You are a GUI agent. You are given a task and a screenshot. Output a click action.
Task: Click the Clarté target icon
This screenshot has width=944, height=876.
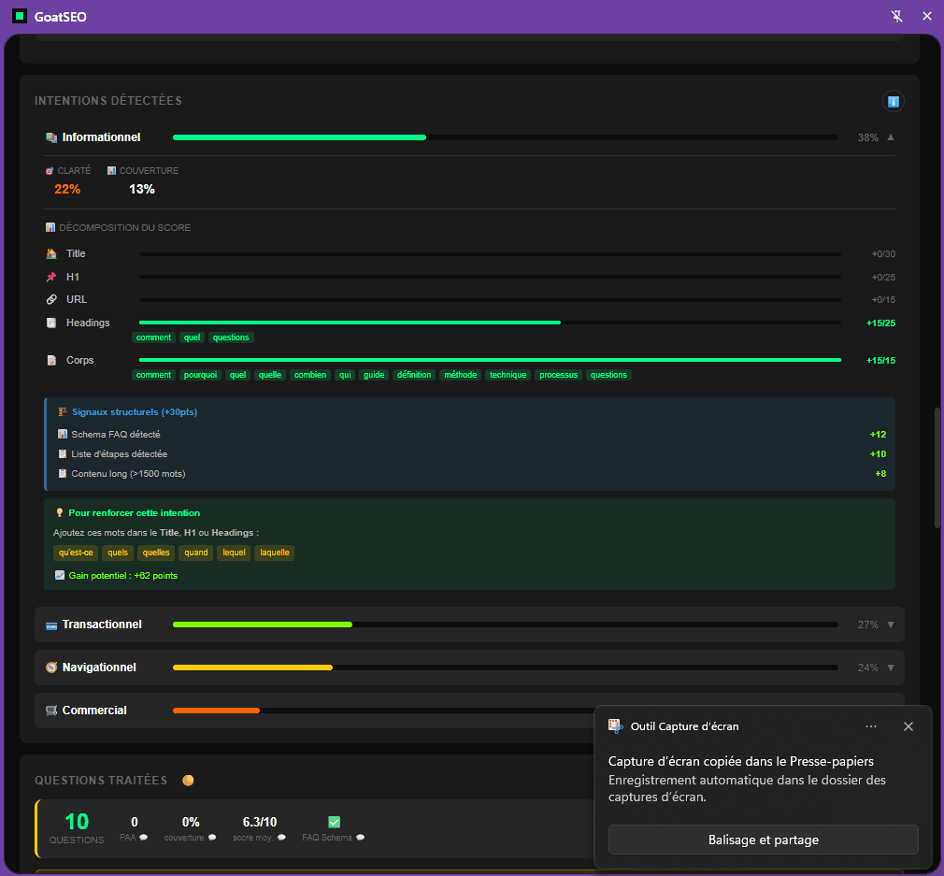pyautogui.click(x=49, y=170)
